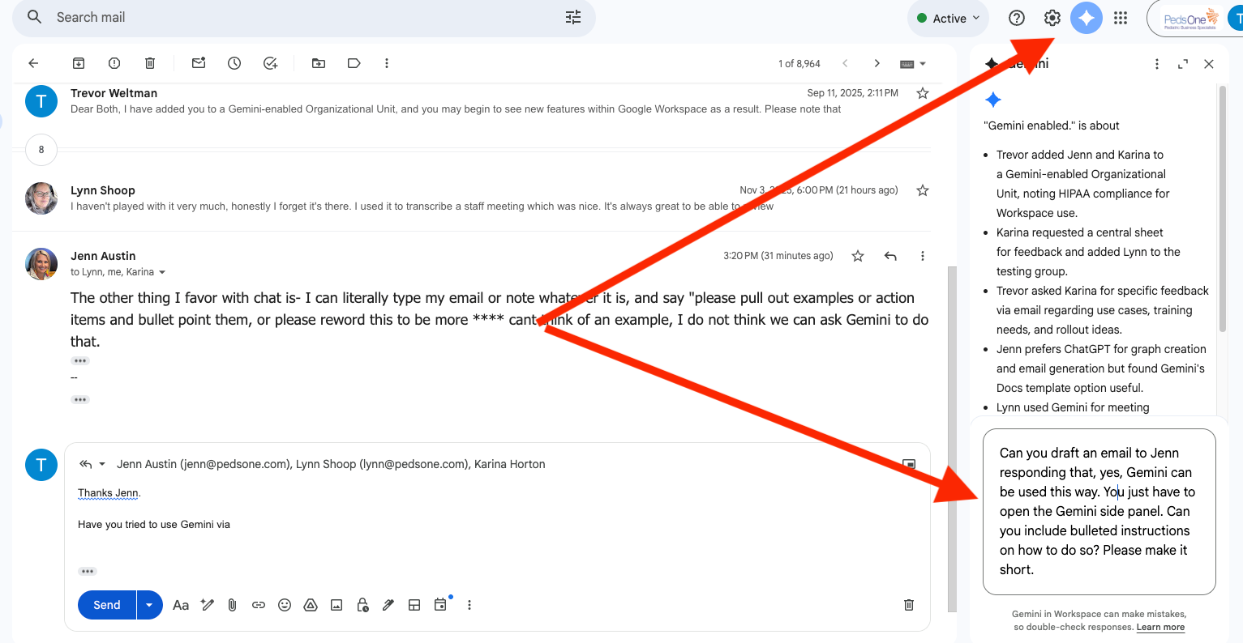Send the reply
Screen dimensions: 1243x643
107,605
